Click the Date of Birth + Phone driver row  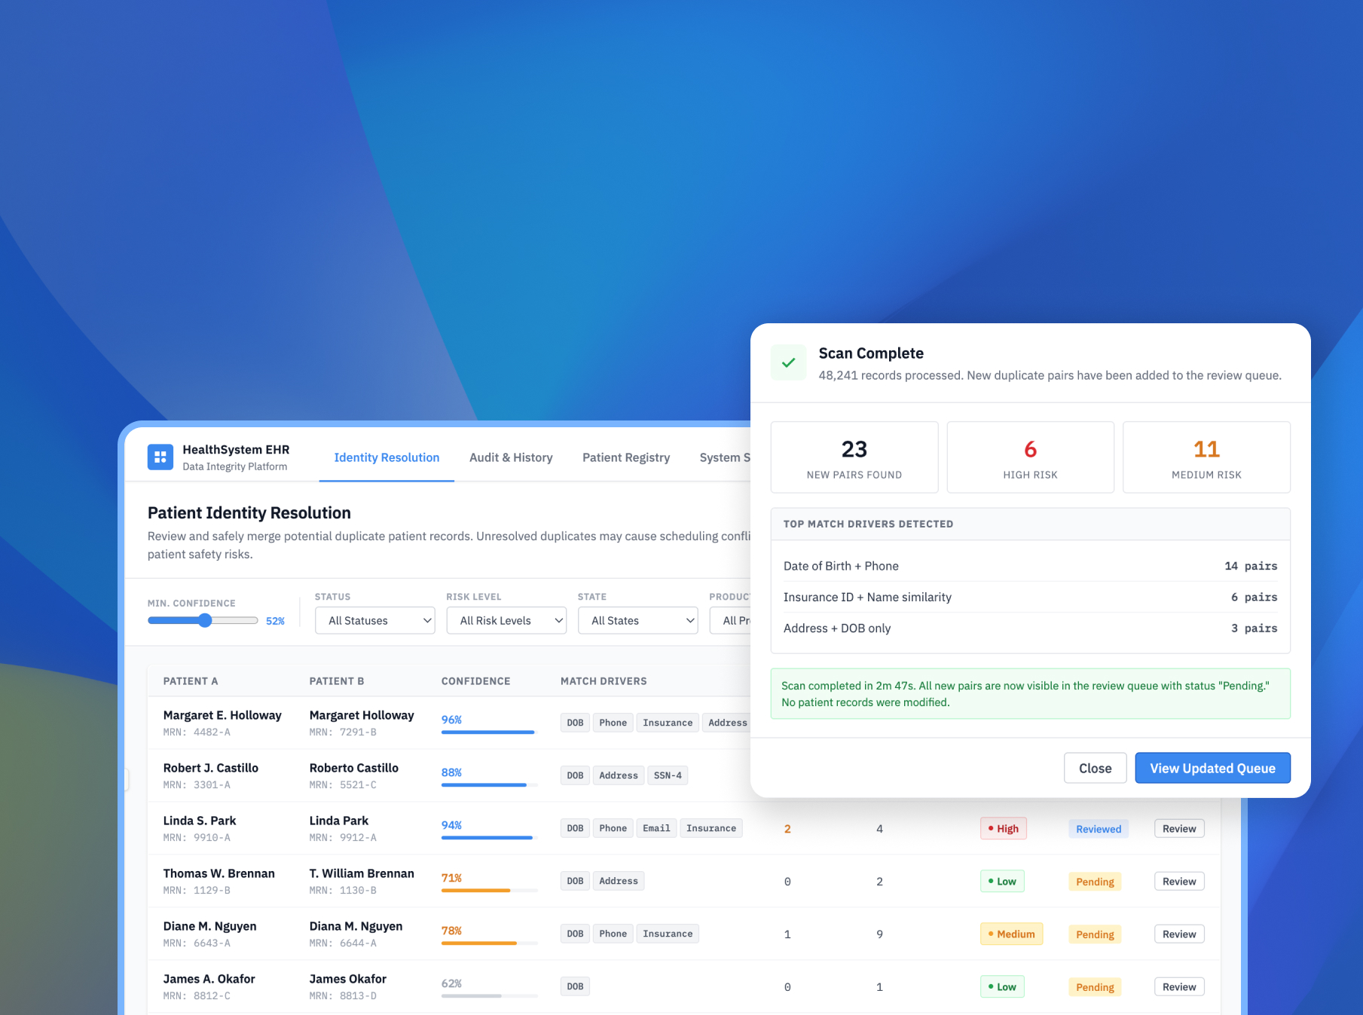tap(1029, 566)
